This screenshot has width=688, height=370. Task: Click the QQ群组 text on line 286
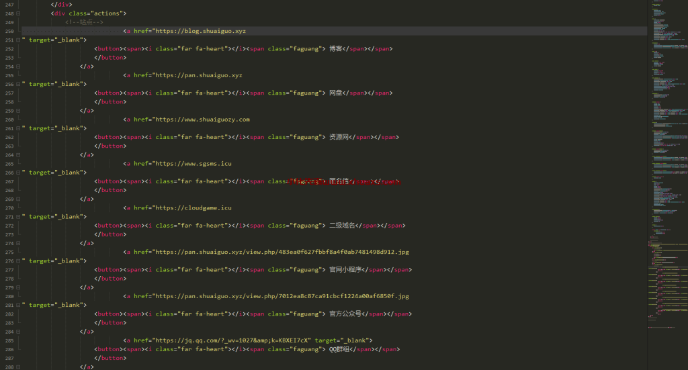coord(340,349)
